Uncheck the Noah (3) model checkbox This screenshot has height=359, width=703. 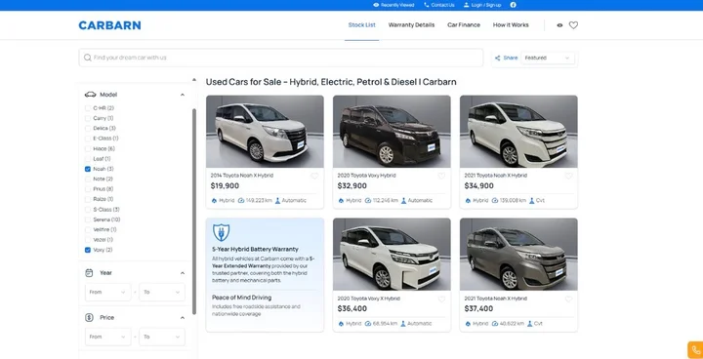(88, 169)
